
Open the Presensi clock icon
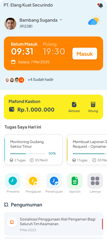click(13, 181)
